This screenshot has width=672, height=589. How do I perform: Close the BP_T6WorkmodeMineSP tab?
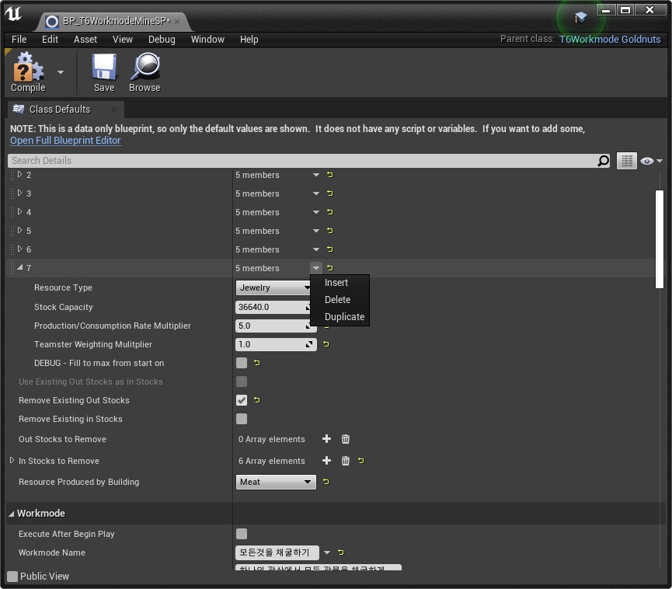click(x=177, y=22)
